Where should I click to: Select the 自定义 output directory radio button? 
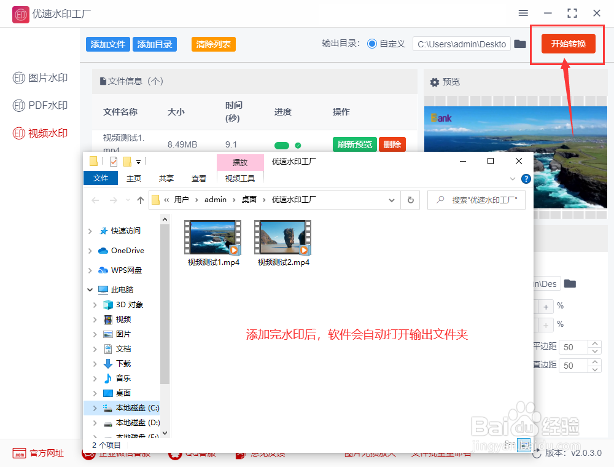[x=372, y=44]
